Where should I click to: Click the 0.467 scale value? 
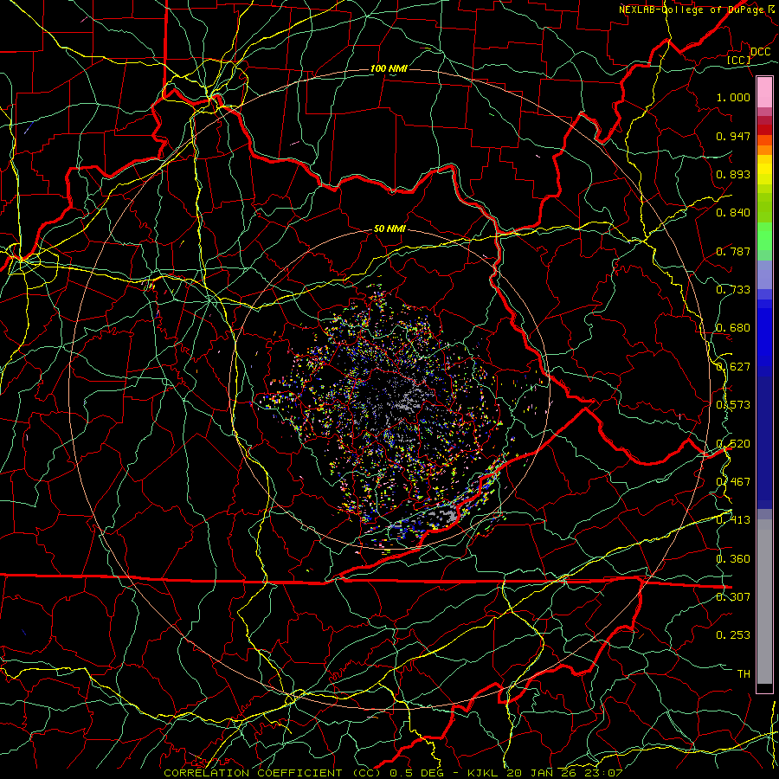(x=733, y=482)
